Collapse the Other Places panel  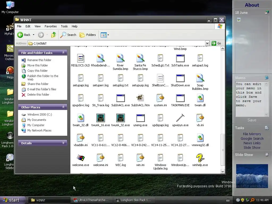pyautogui.click(x=63, y=107)
